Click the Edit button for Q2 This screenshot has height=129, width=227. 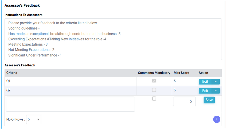tap(205, 91)
